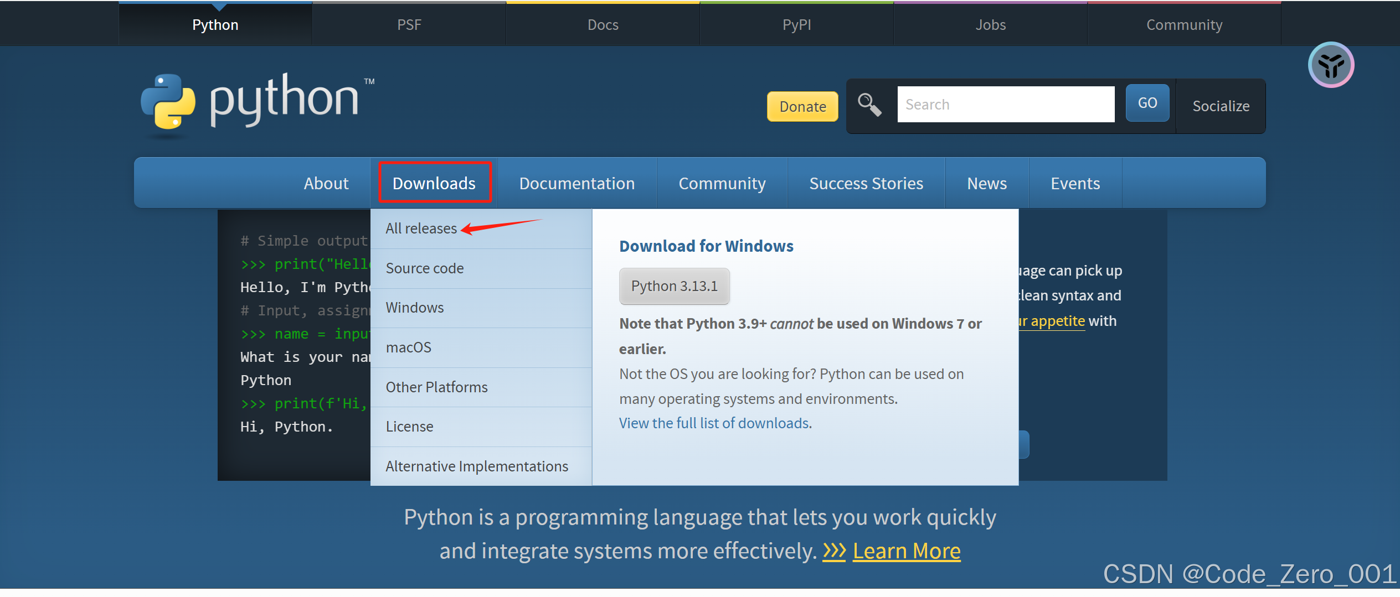Open View the full list of downloads link
This screenshot has height=597, width=1400.
point(714,423)
